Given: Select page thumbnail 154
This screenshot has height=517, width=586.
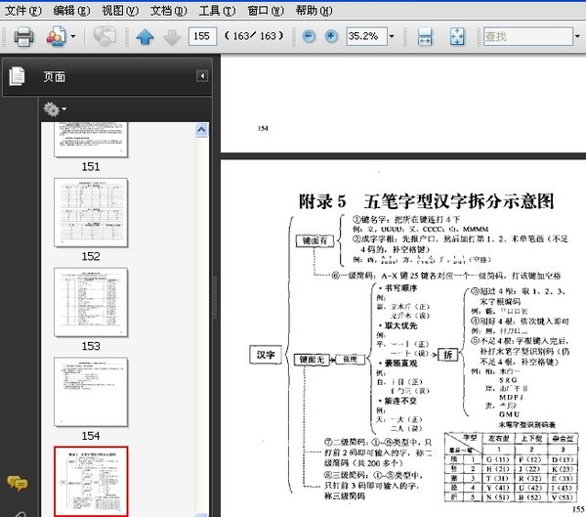Looking at the screenshot, I should click(91, 392).
